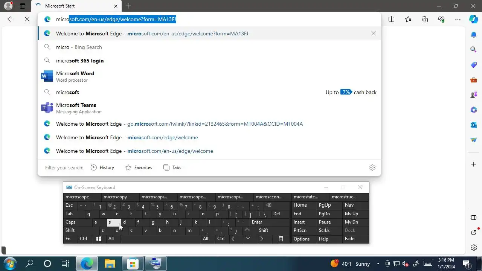Image resolution: width=482 pixels, height=271 pixels.
Task: Select 'micro - Bing Search' suggestion
Action: [209, 47]
